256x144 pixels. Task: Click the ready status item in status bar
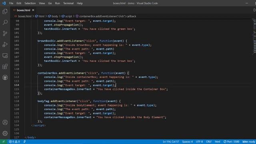(x=249, y=142)
